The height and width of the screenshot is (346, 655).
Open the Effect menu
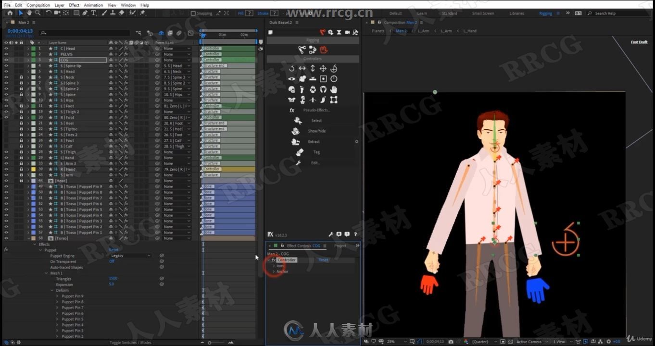click(74, 5)
